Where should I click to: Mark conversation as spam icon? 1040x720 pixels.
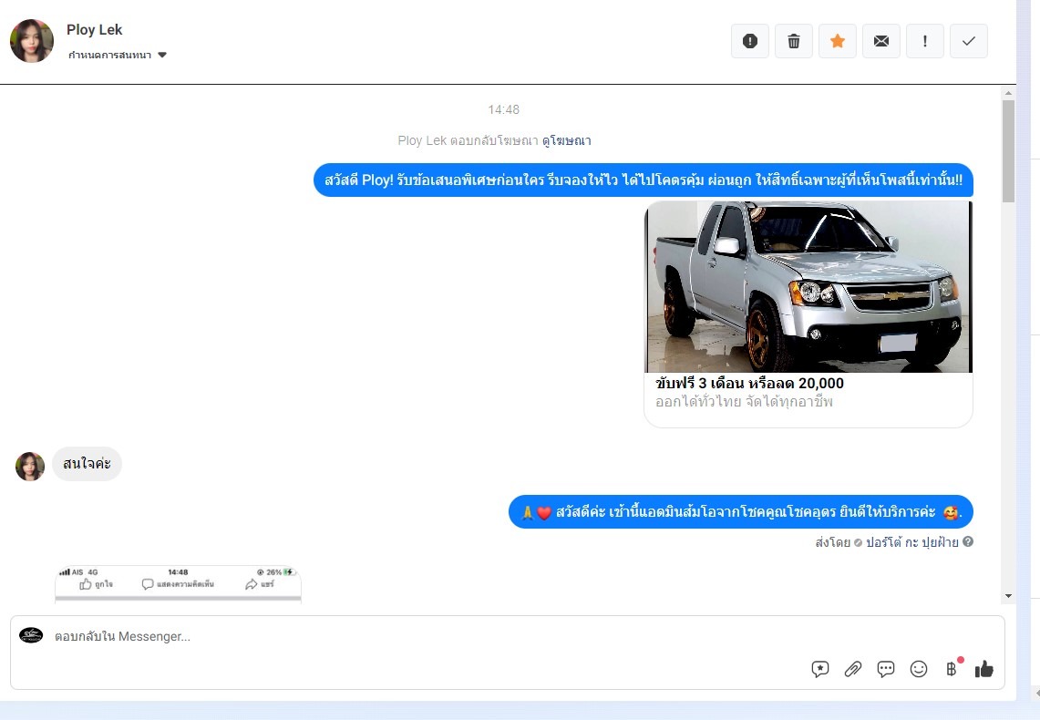pos(749,41)
